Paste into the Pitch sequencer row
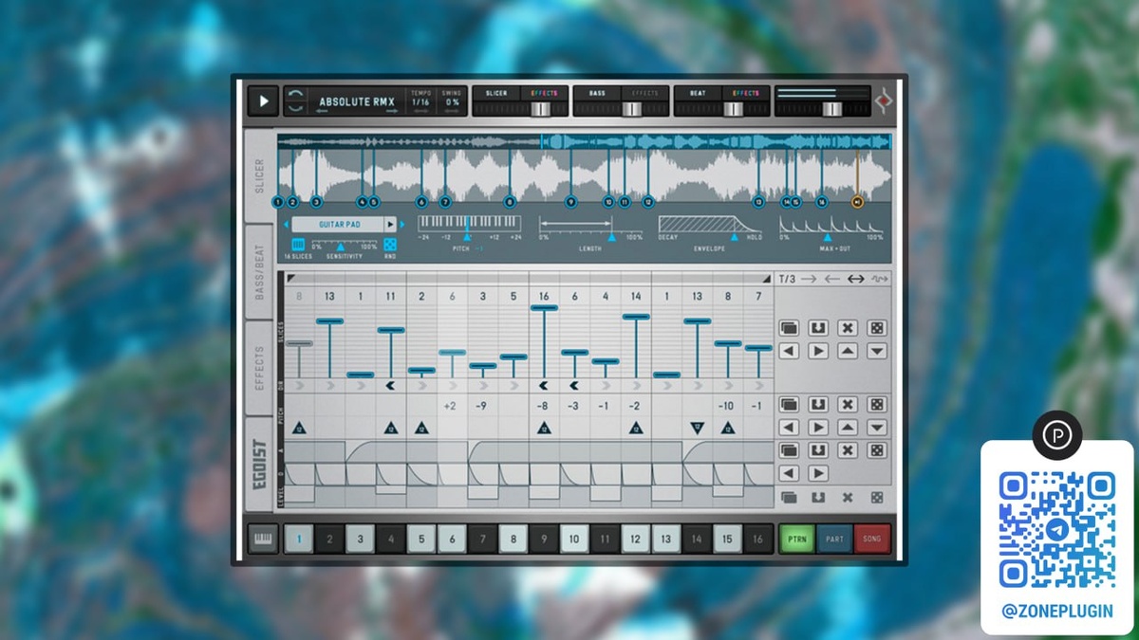 [x=818, y=405]
